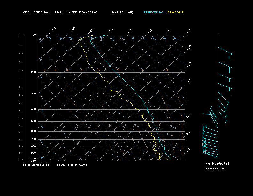Viewport: 253px width, 196px height.
Task: Click the 700 pressure level label
Action: pyautogui.click(x=34, y=139)
